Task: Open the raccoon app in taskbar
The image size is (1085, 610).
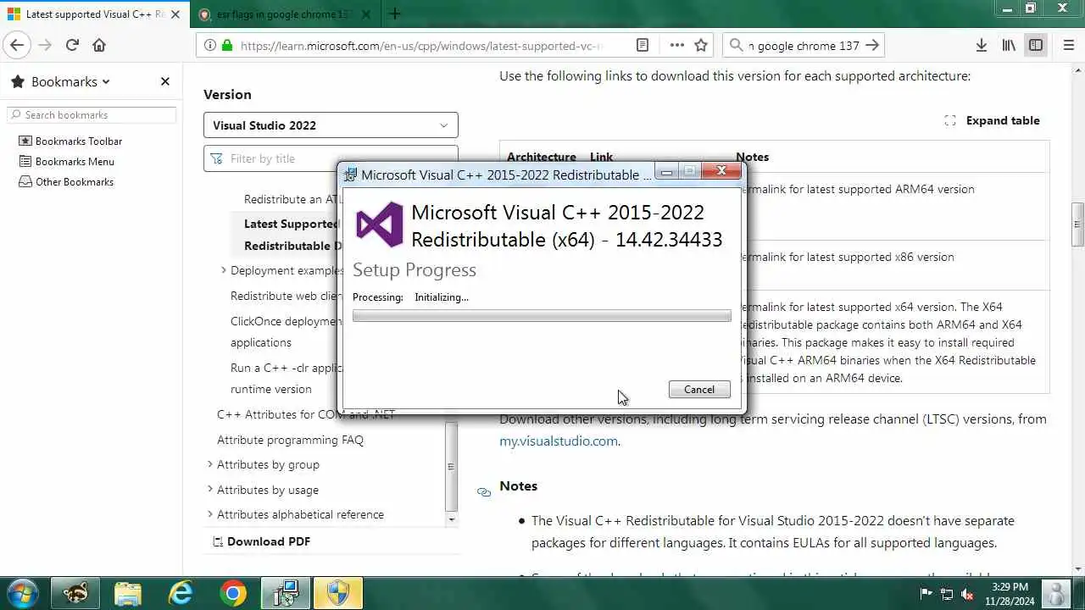Action: tap(75, 593)
